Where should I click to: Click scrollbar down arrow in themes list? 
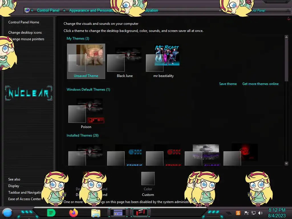[x=286, y=163]
